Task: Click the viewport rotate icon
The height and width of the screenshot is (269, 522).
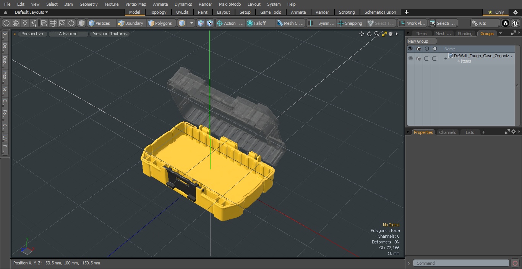Action: (x=369, y=34)
